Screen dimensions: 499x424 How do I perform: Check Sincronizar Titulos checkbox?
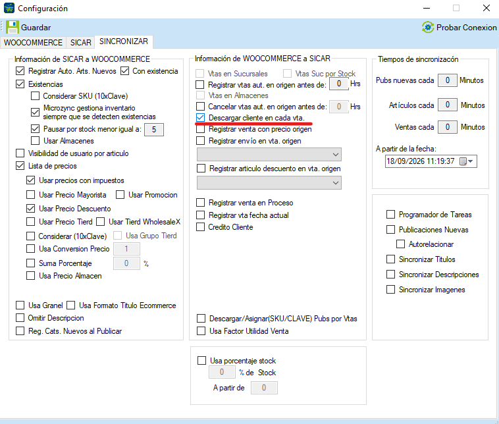tap(390, 259)
